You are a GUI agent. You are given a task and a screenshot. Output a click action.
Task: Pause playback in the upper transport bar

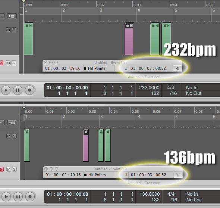pos(18,90)
